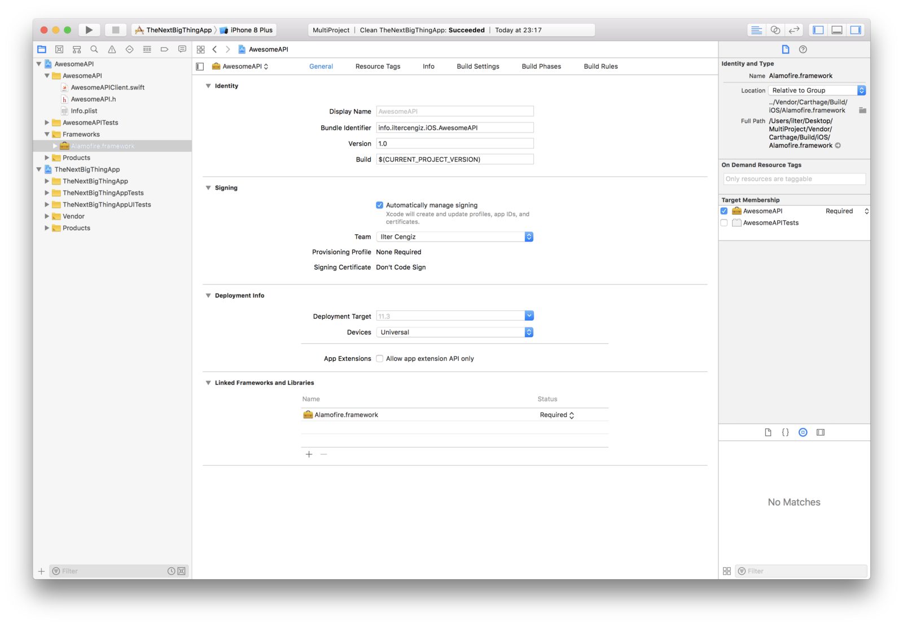The image size is (903, 626).
Task: Collapse the AwesomeAPI project in navigator
Action: pos(39,64)
